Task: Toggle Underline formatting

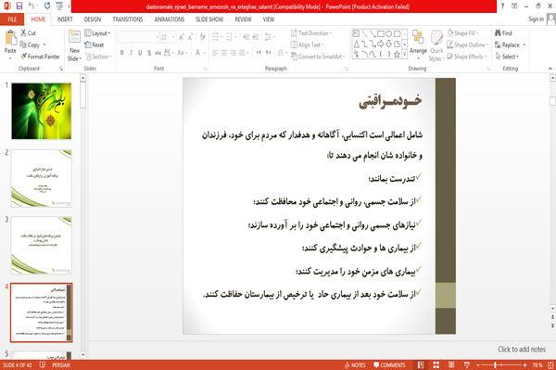Action: click(x=140, y=53)
